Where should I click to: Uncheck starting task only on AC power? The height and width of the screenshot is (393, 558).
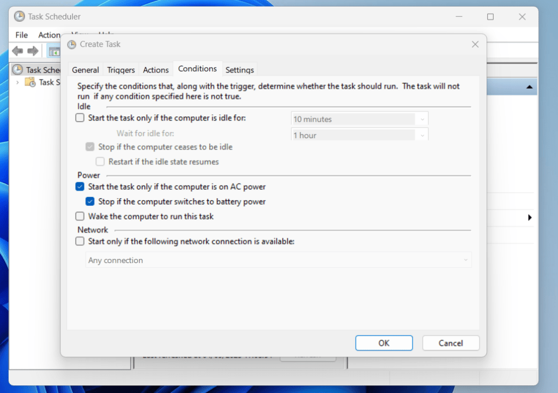[79, 187]
